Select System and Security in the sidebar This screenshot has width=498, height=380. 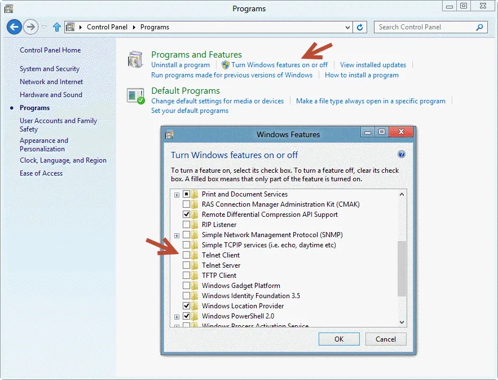[x=51, y=68]
